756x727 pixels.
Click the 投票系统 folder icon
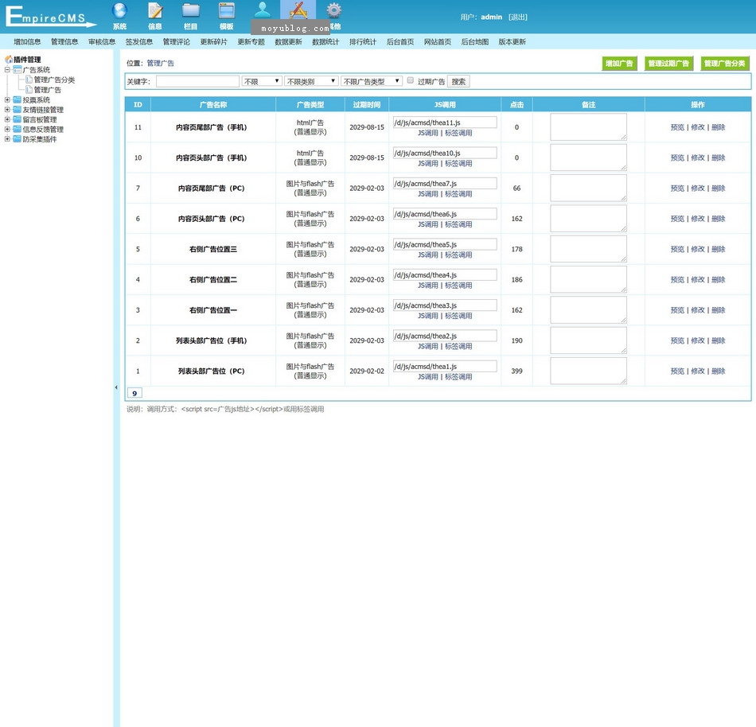click(18, 99)
